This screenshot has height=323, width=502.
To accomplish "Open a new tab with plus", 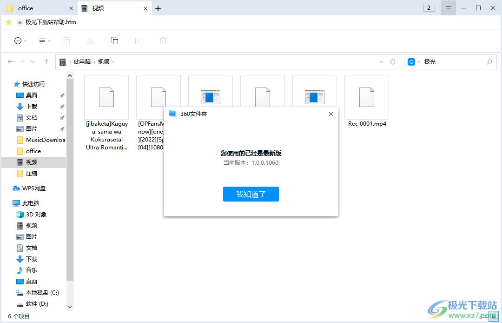I will click(x=158, y=8).
